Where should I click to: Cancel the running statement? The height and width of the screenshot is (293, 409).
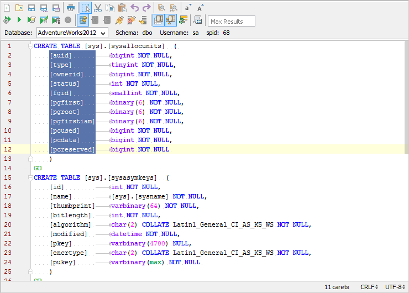[x=68, y=20]
